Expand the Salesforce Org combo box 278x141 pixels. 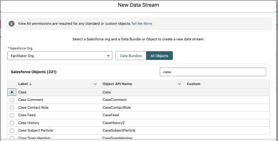click(x=60, y=56)
